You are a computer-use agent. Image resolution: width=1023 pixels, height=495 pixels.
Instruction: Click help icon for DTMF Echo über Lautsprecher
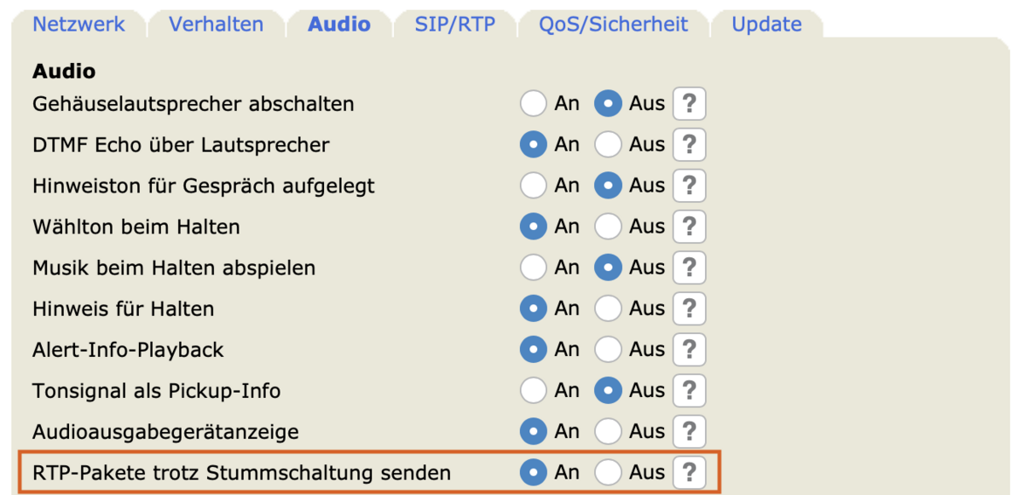tap(689, 145)
